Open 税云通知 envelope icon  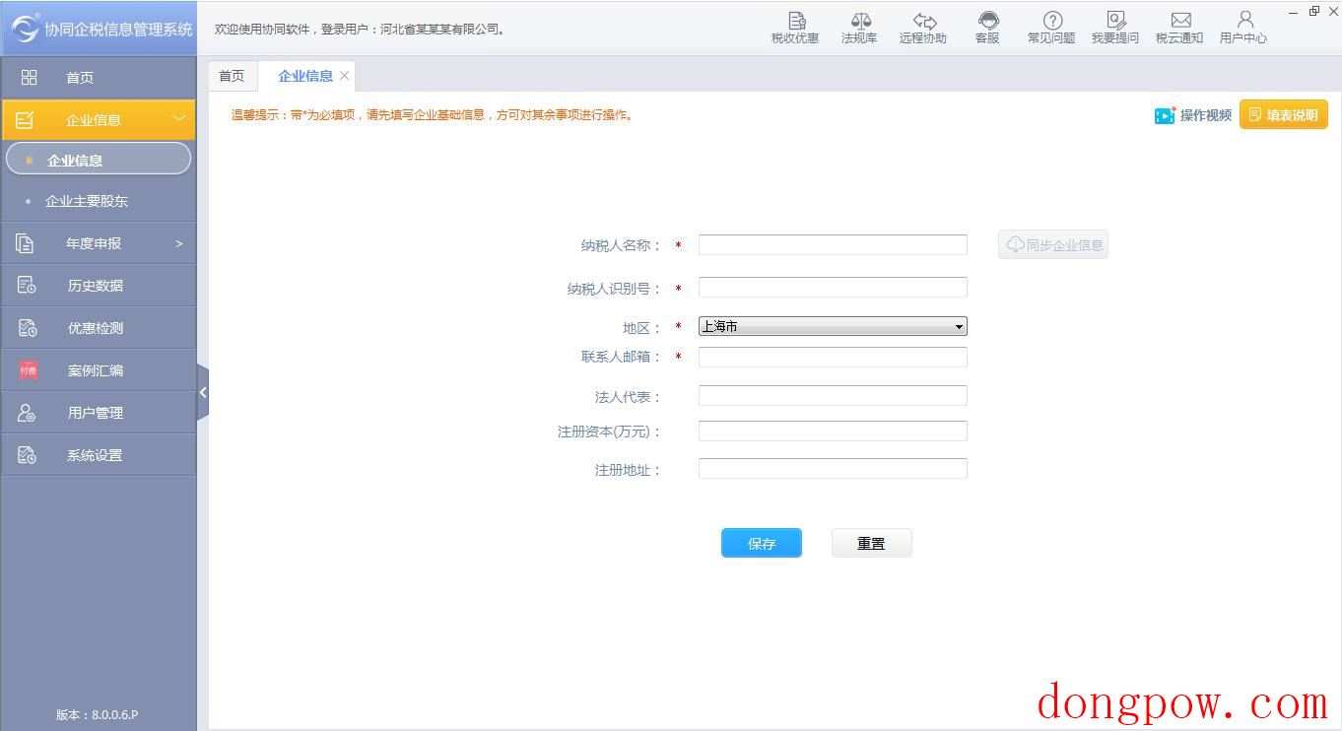tap(1179, 28)
